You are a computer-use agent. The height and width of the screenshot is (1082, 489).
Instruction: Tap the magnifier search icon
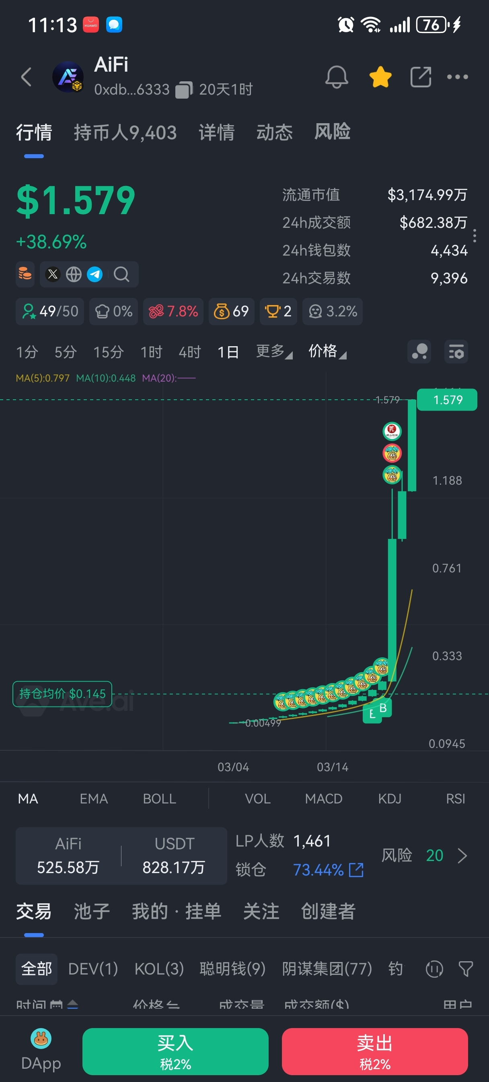pyautogui.click(x=122, y=274)
